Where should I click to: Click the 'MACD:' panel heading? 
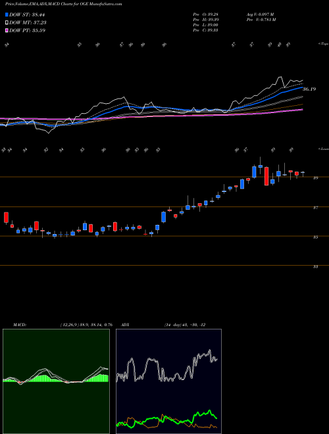coord(19,325)
